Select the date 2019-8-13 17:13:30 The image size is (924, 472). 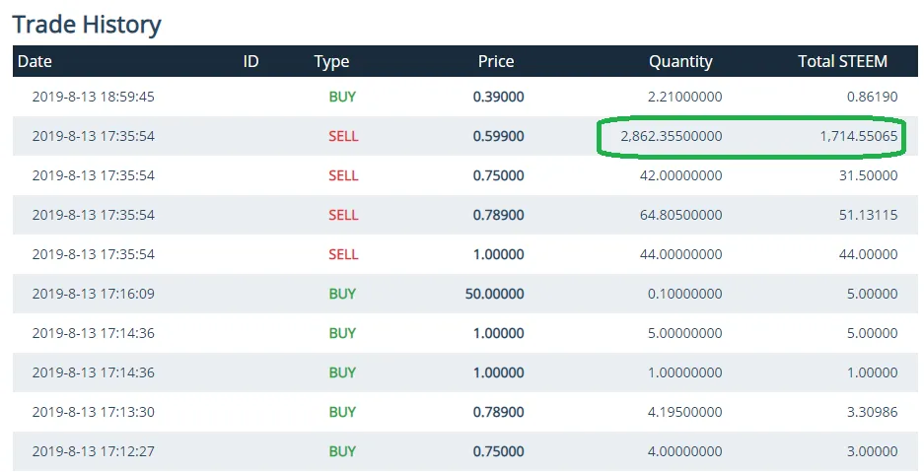(93, 412)
